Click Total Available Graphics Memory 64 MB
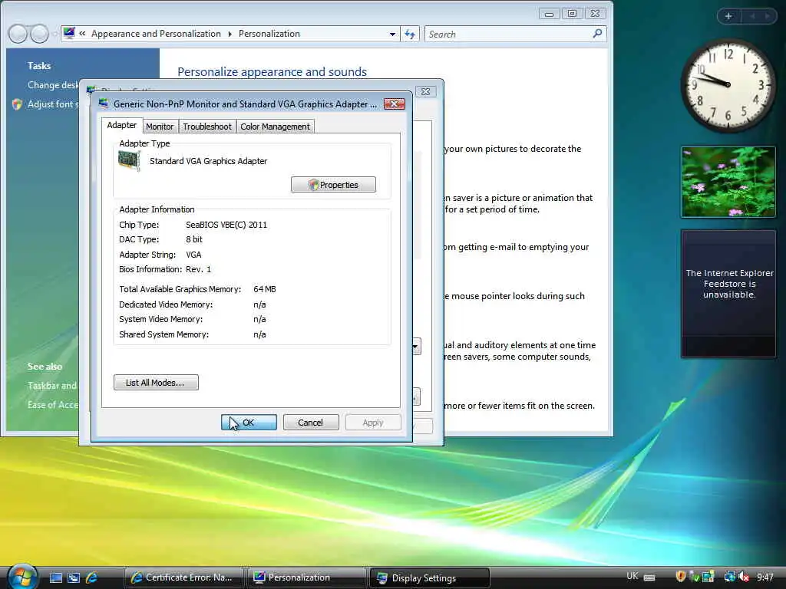The width and height of the screenshot is (786, 589). pos(265,289)
